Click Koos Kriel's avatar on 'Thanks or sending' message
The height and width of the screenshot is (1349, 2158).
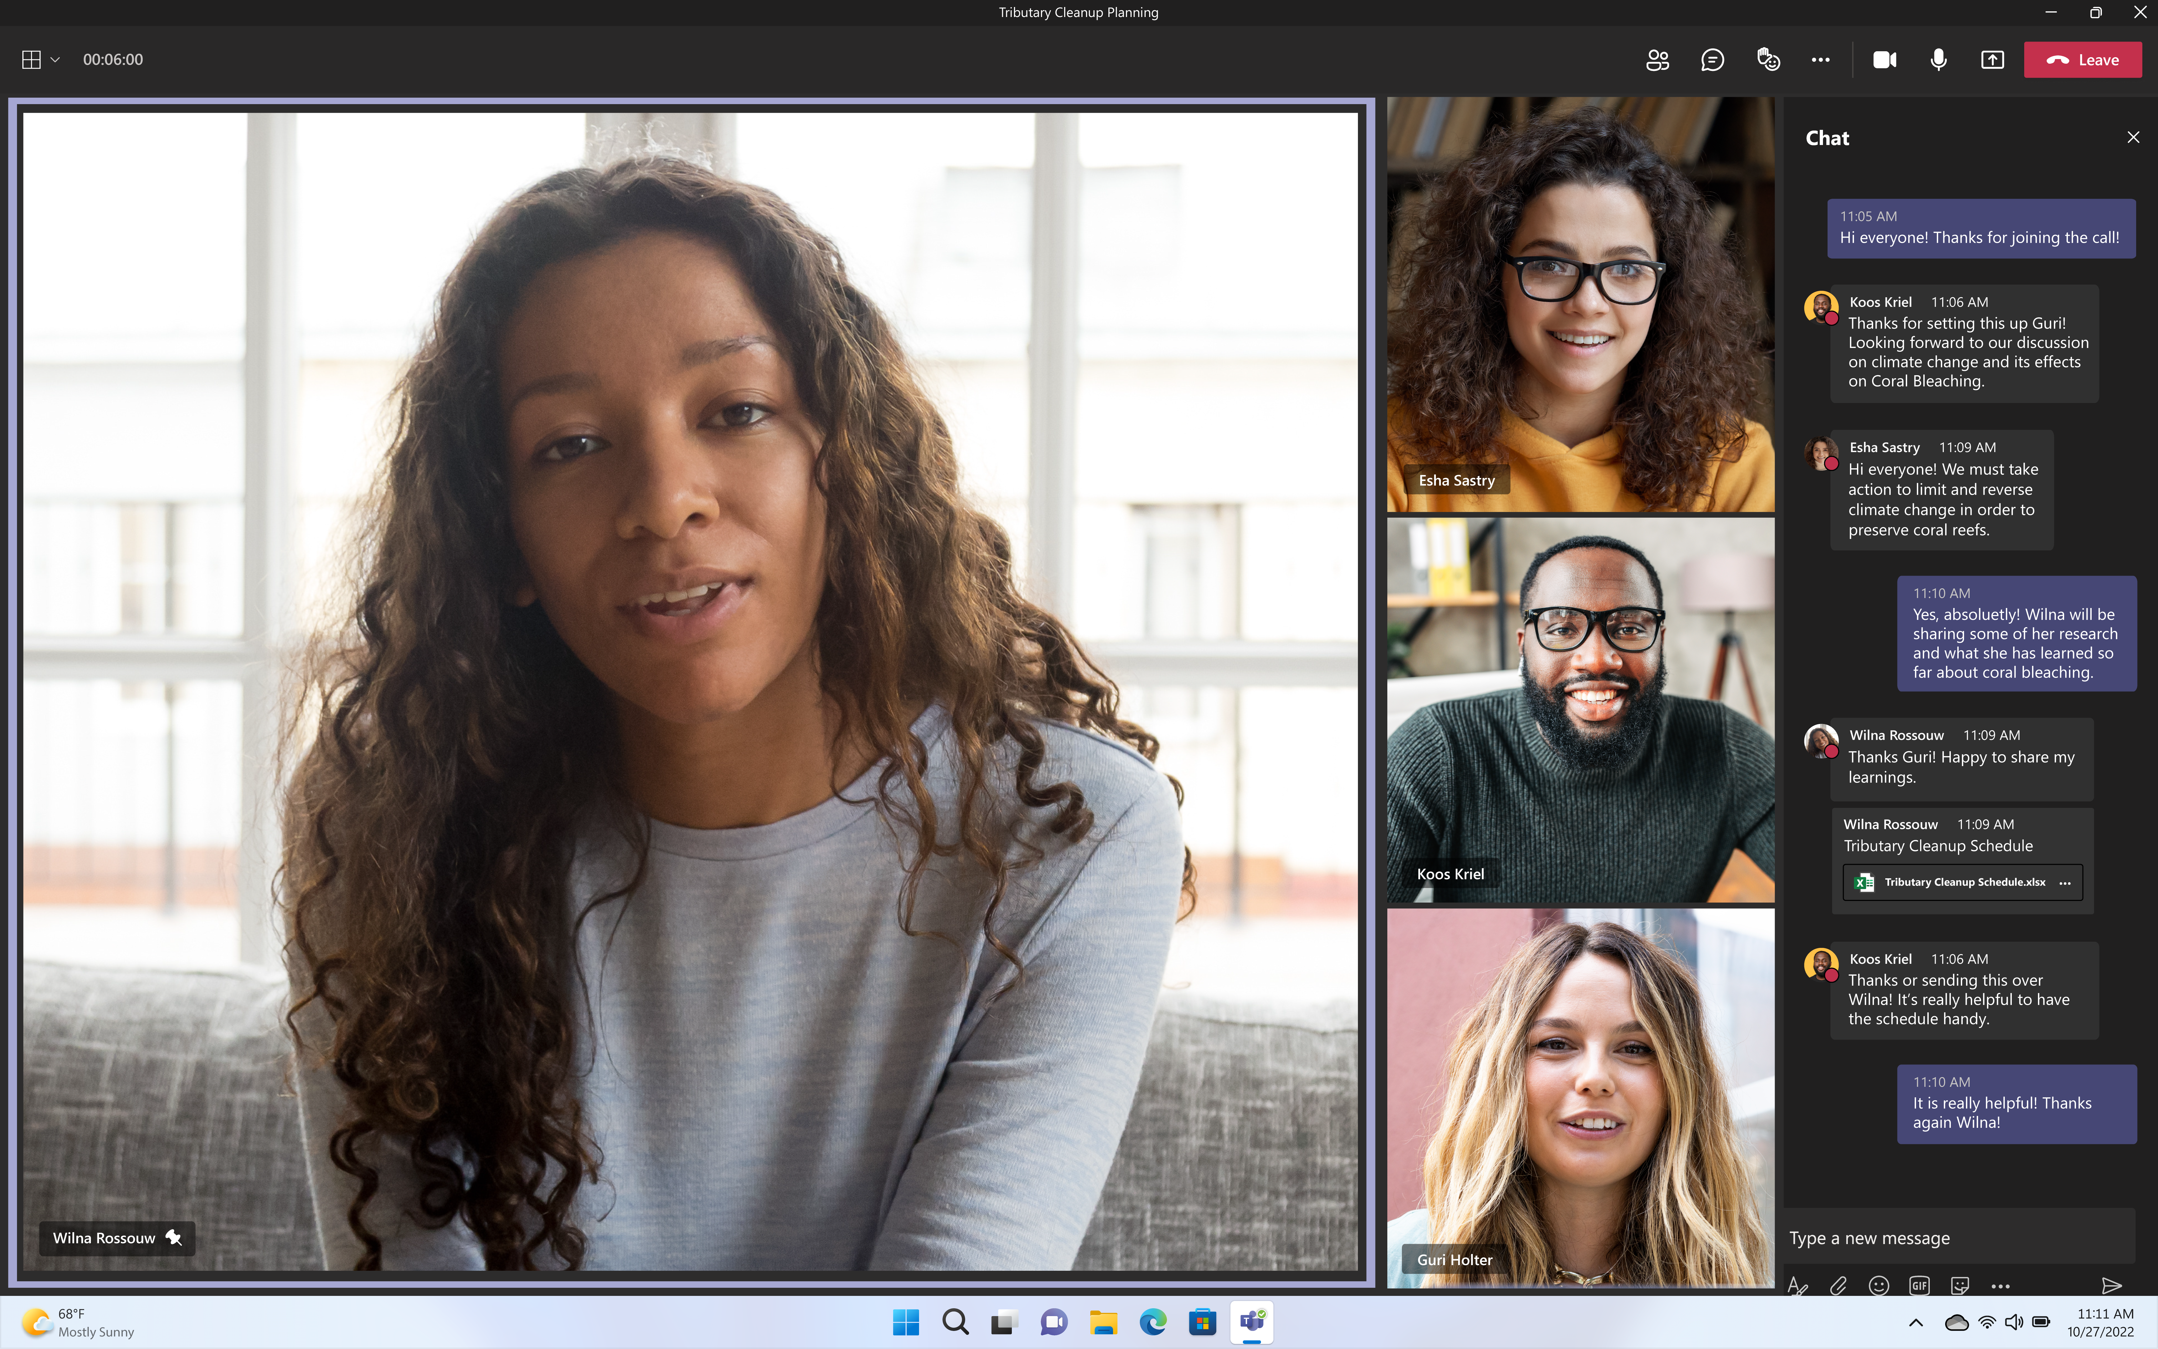[1821, 964]
